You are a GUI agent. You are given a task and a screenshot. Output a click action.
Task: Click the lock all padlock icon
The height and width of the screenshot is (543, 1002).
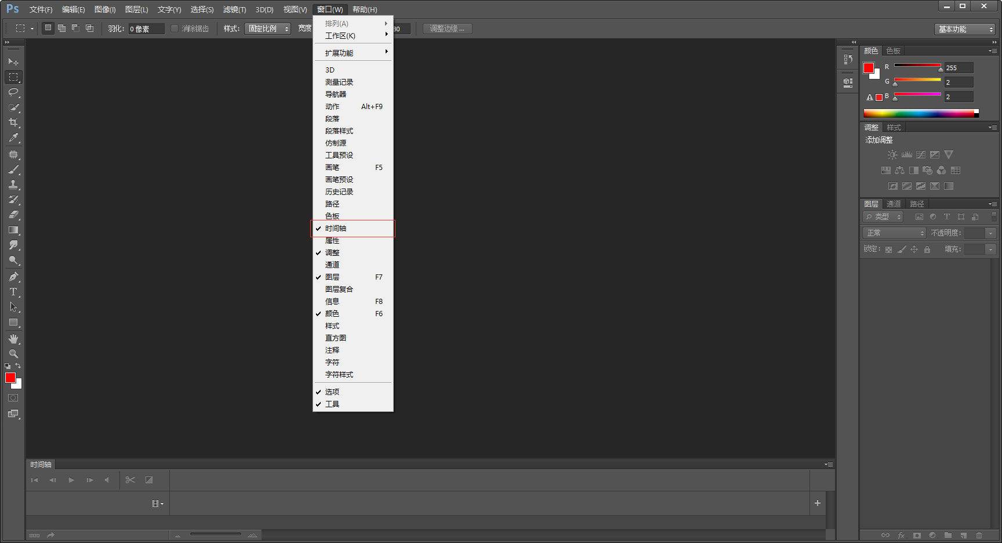[927, 249]
